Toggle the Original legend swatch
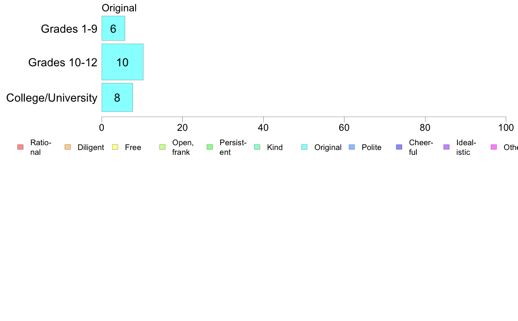Image resolution: width=518 pixels, height=321 pixels. (304, 147)
